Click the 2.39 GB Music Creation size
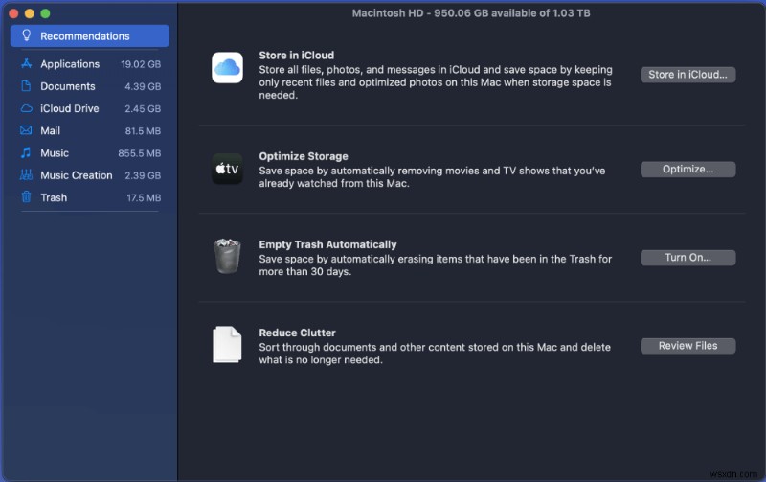766x482 pixels. 143,175
